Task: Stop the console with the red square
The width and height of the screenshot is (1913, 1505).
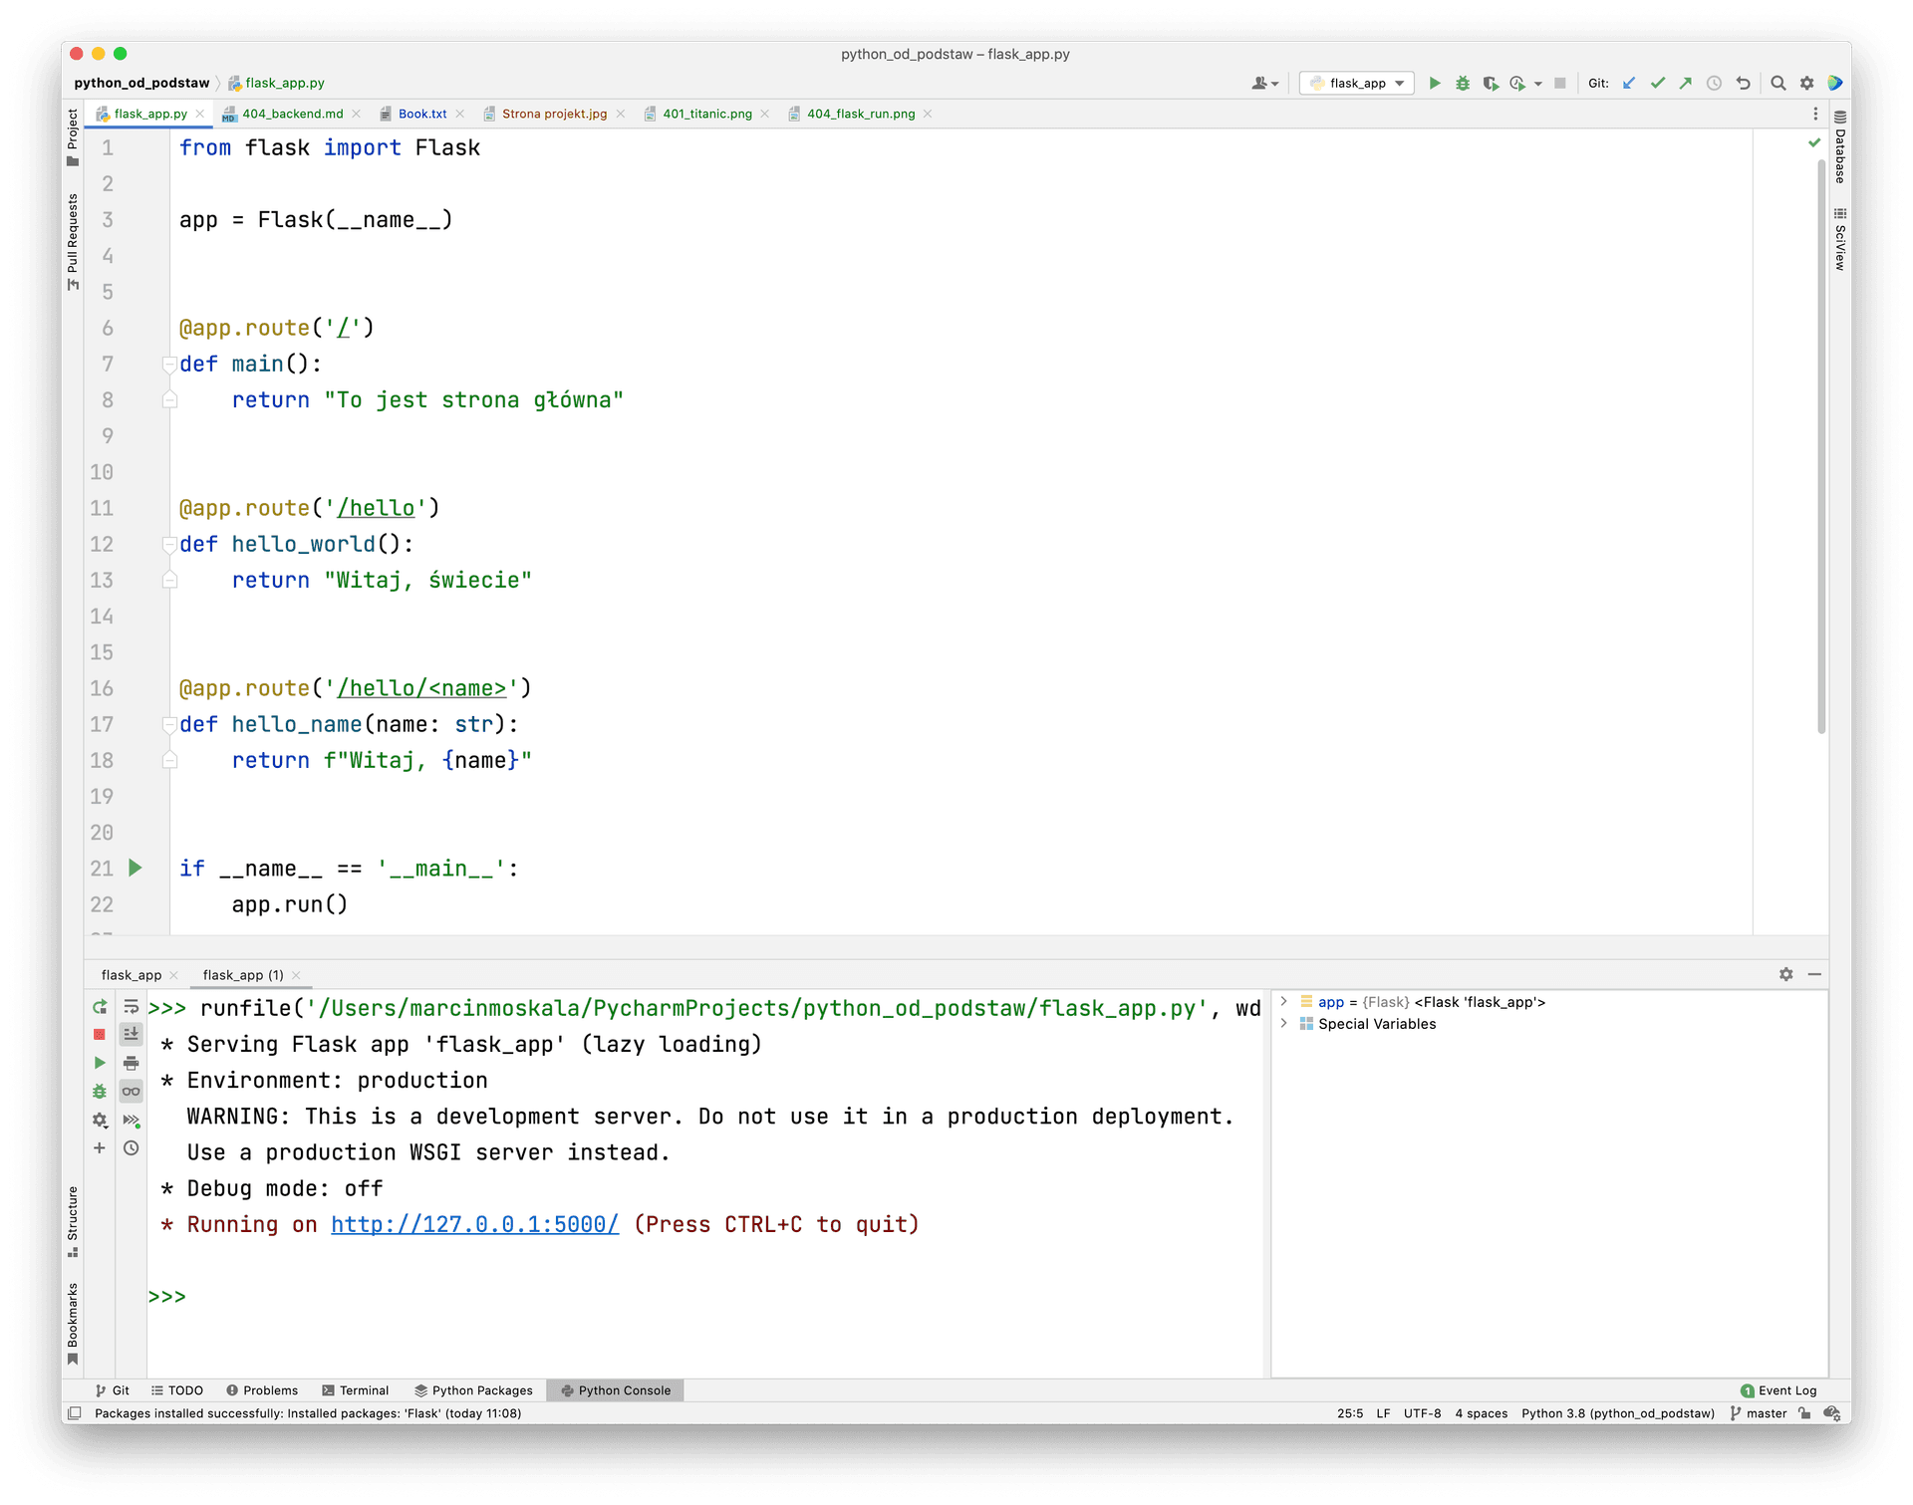Action: pos(100,1035)
